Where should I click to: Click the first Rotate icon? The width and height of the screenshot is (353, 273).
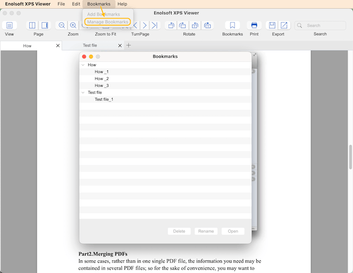point(171,25)
